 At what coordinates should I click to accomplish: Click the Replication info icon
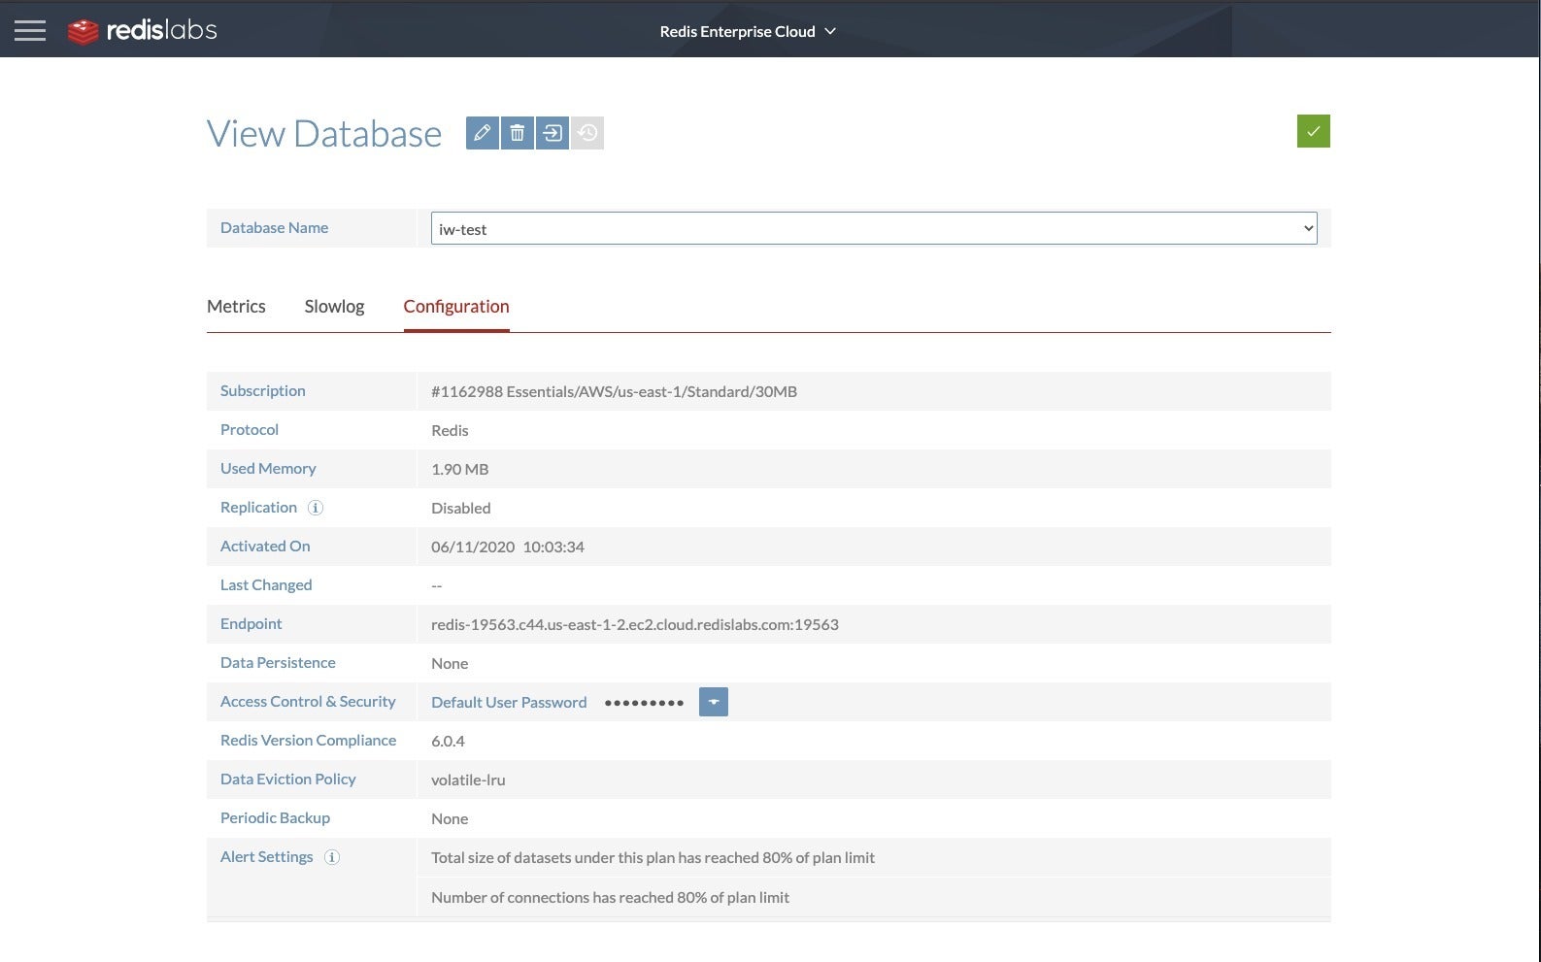click(x=316, y=508)
